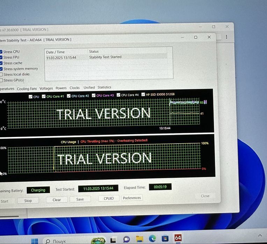Click the search highlight picture in the taskbar
The width and height of the screenshot is (267, 244).
pos(98,241)
